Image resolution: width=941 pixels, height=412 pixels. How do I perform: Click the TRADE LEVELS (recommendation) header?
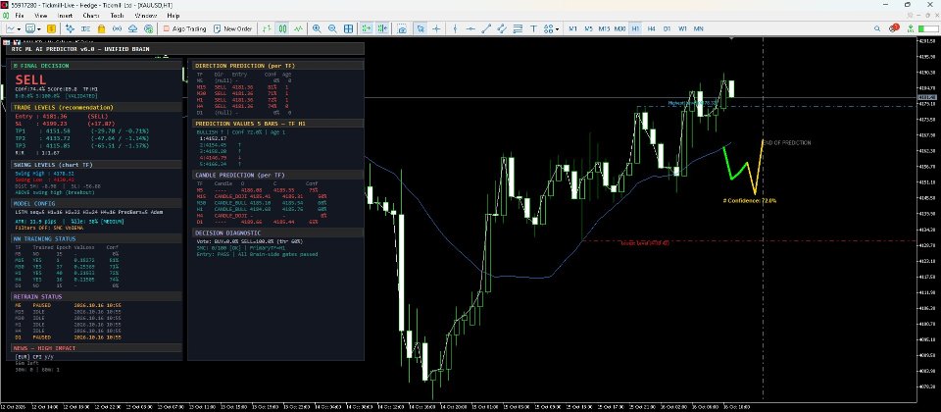pos(97,107)
